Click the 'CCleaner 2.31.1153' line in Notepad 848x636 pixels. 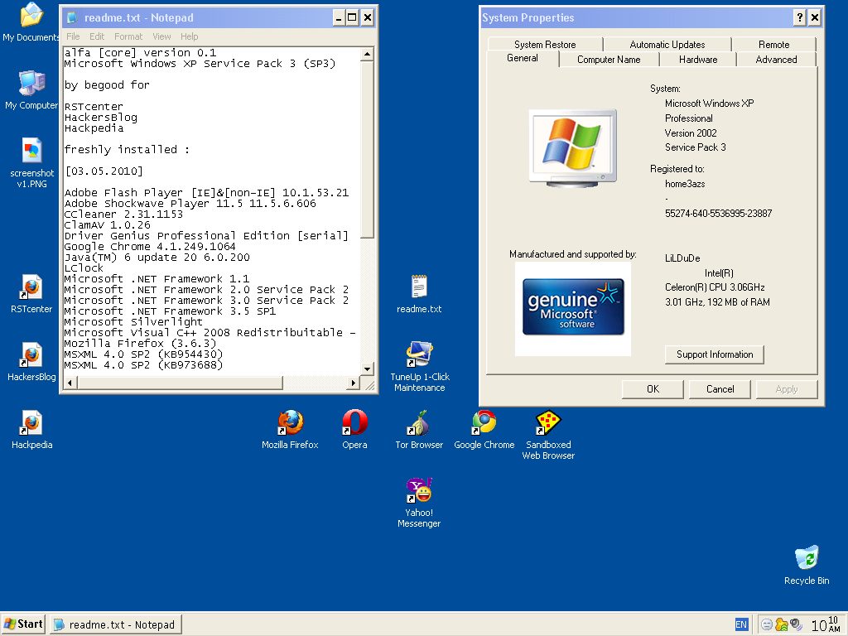tap(123, 214)
